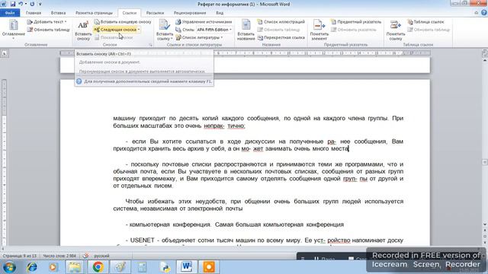
Task: Click the misspelled word непрак- in text
Action: pos(214,126)
